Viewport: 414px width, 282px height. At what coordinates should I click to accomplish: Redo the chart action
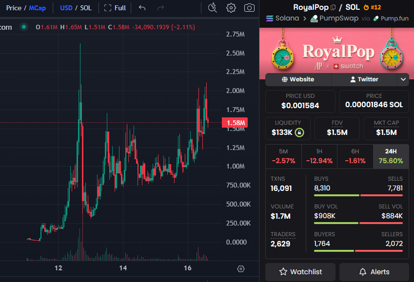pyautogui.click(x=160, y=8)
